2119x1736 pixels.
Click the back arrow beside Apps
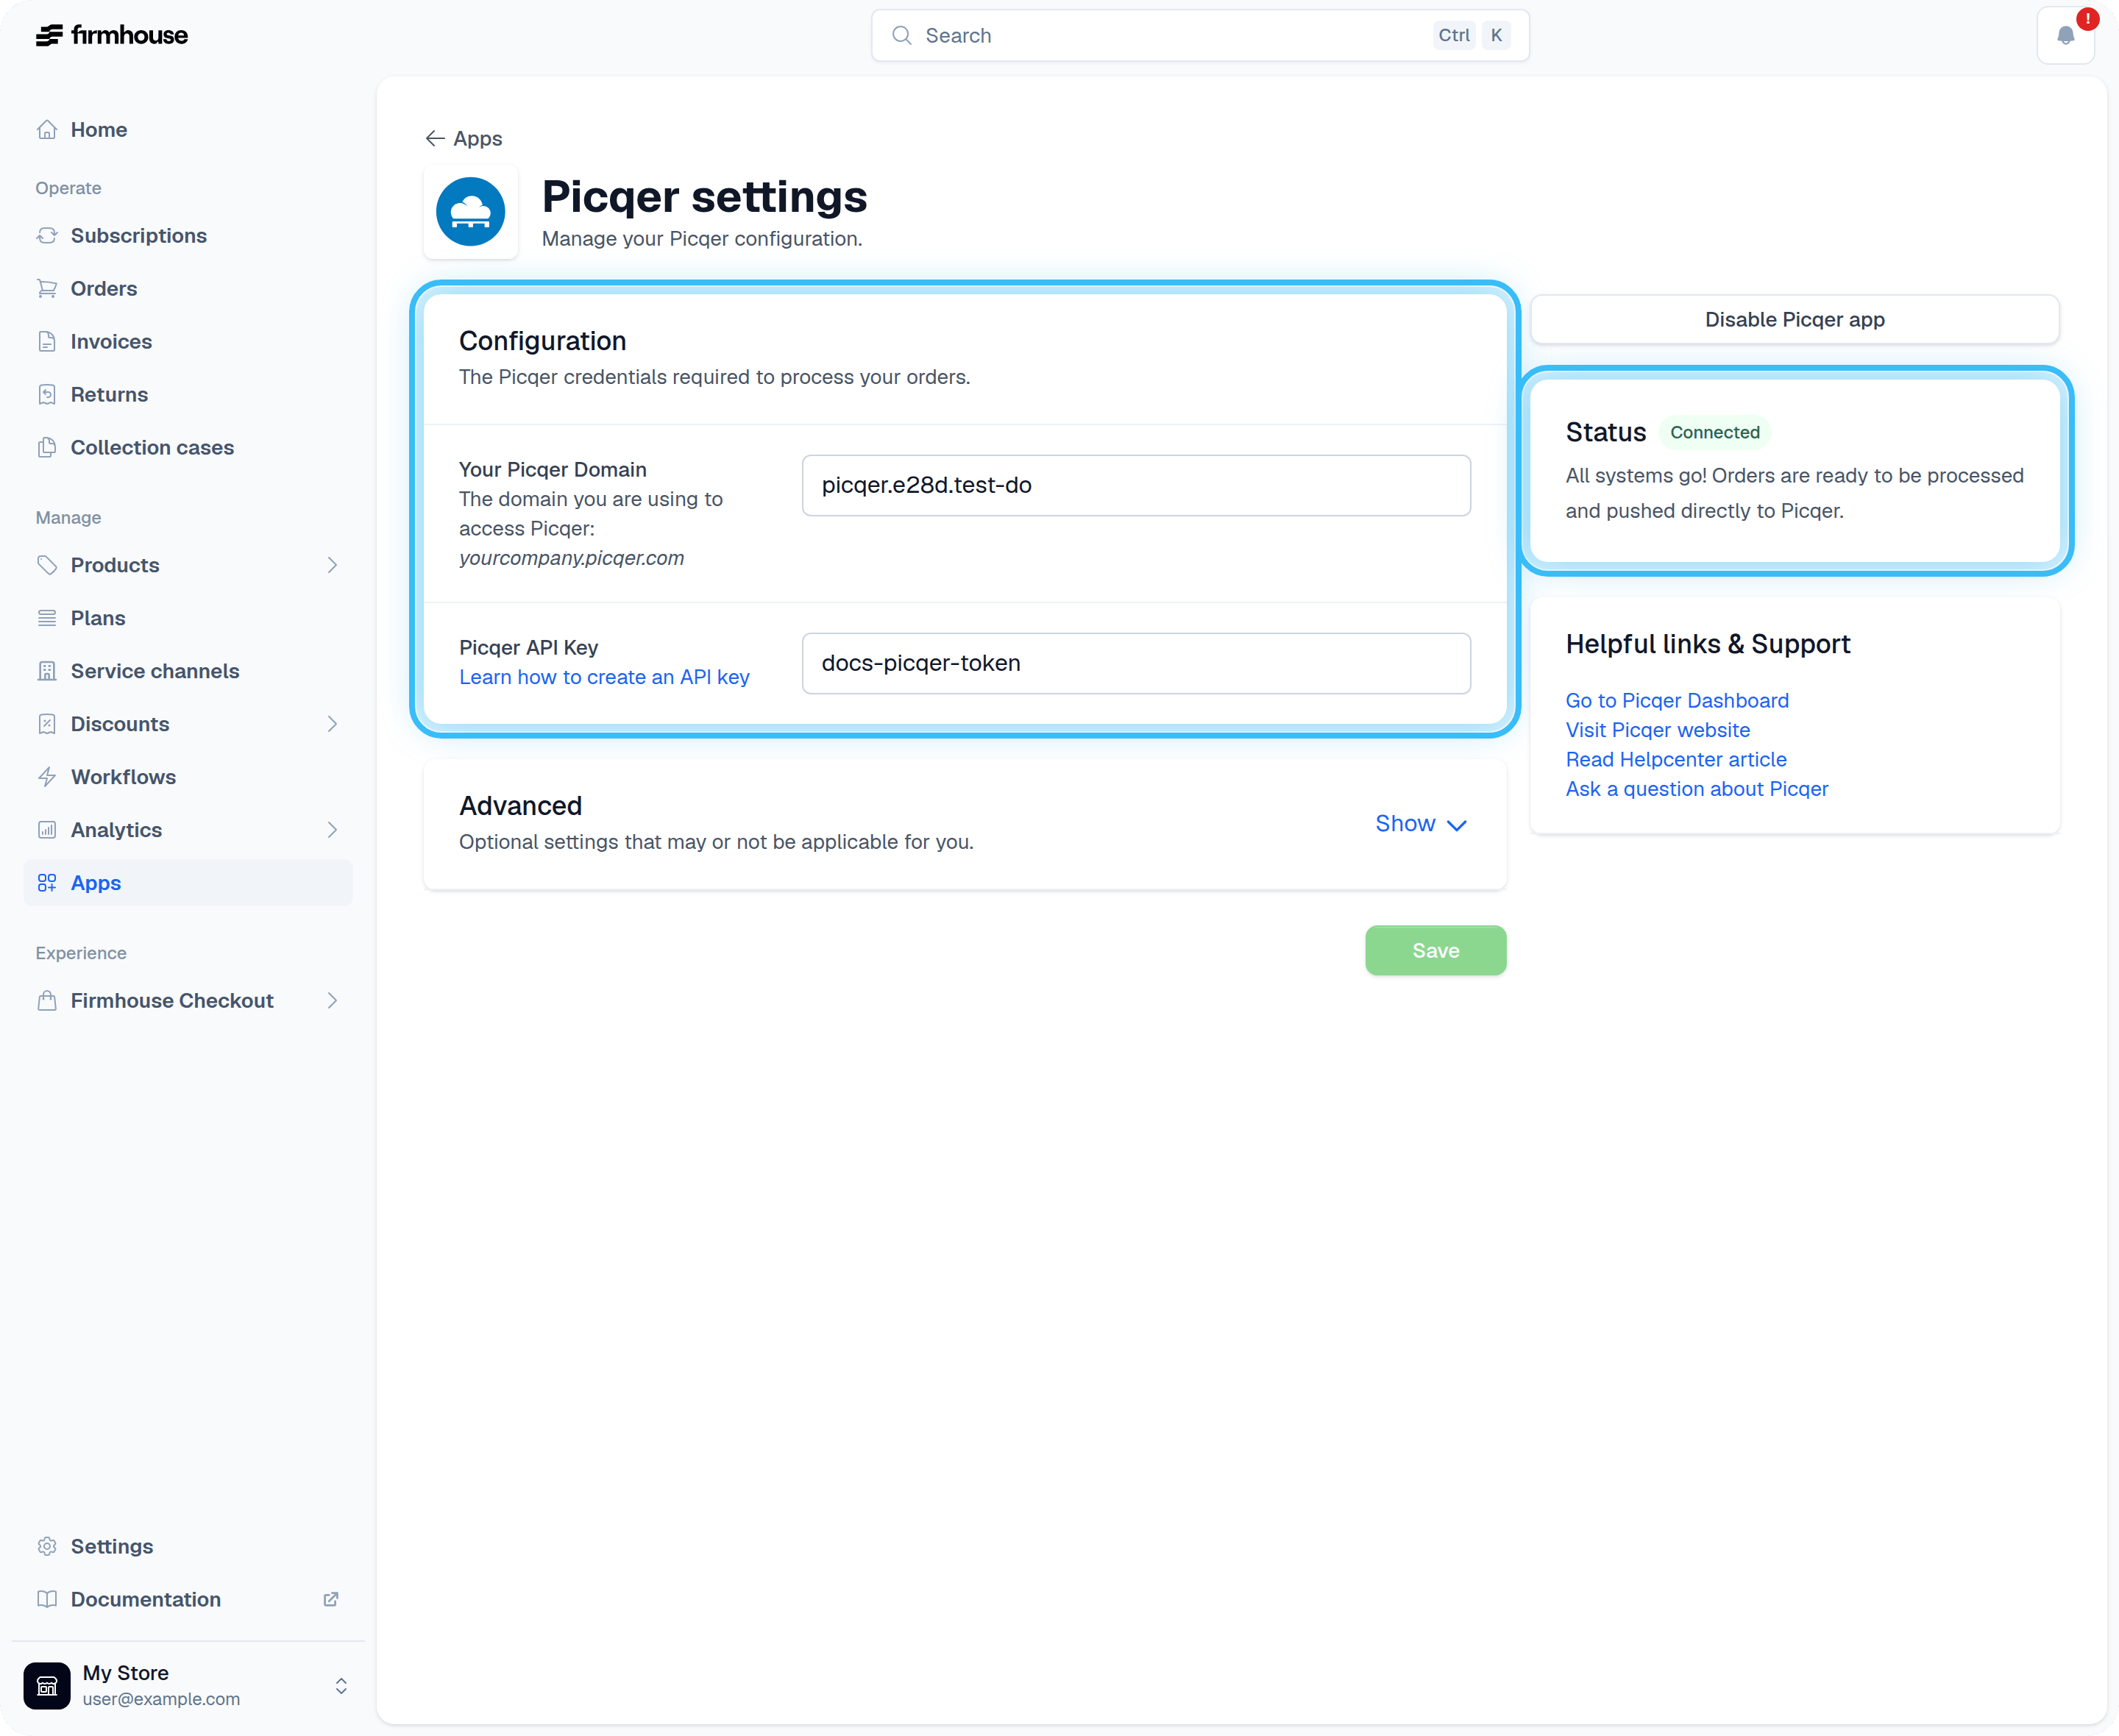point(435,139)
